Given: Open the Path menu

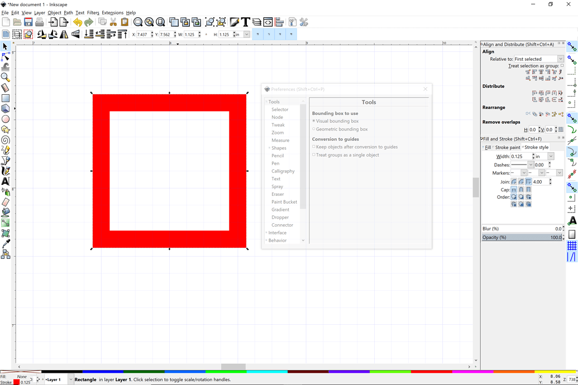Looking at the screenshot, I should pos(68,12).
